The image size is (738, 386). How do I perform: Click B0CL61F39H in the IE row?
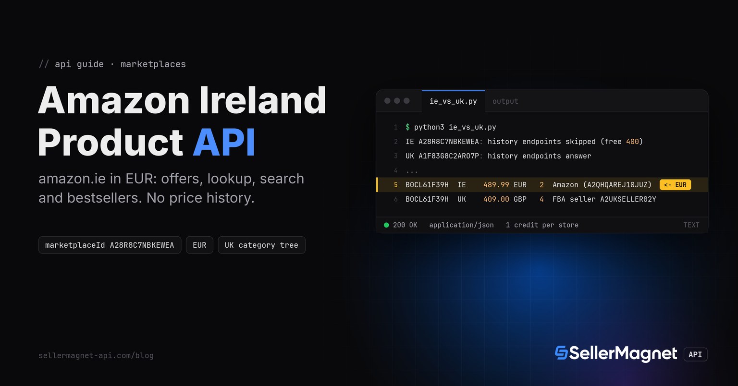(427, 185)
